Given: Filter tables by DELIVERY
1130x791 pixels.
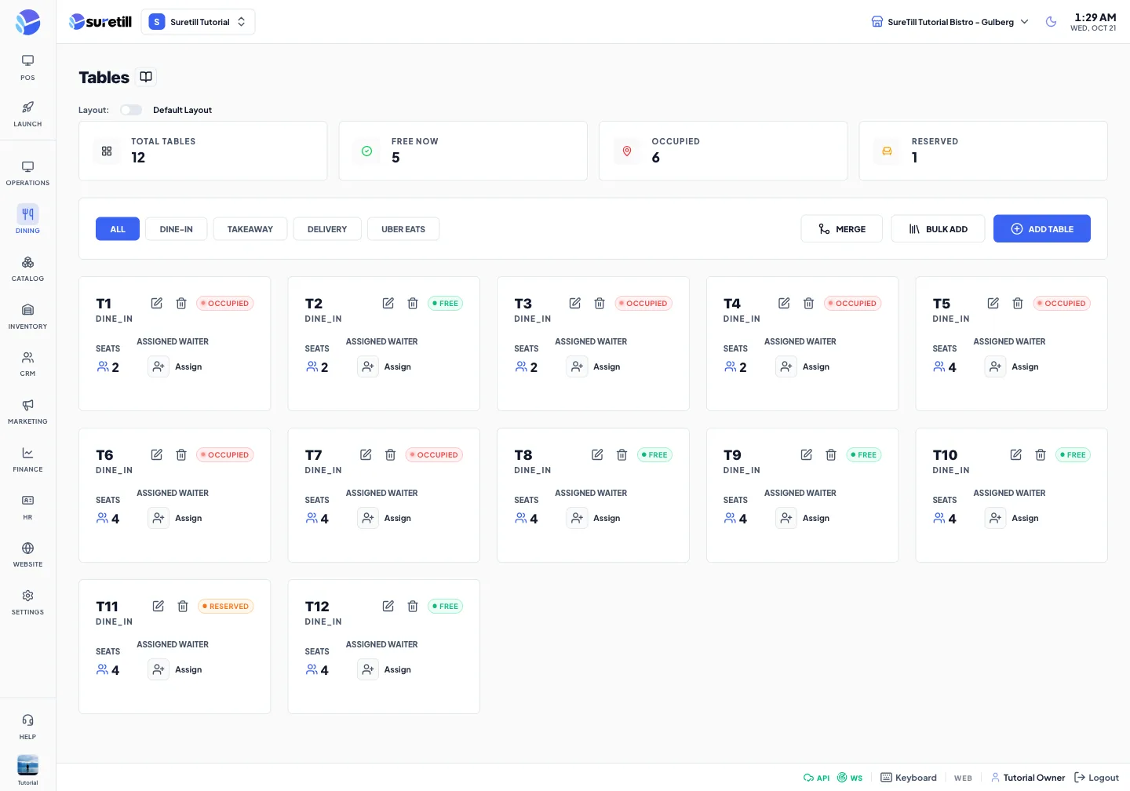Looking at the screenshot, I should (327, 229).
